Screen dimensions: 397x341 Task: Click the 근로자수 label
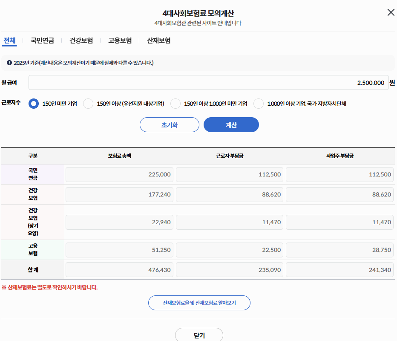[11, 102]
